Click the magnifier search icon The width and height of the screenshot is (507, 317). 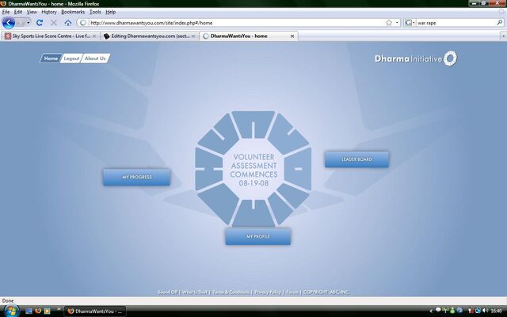[500, 23]
